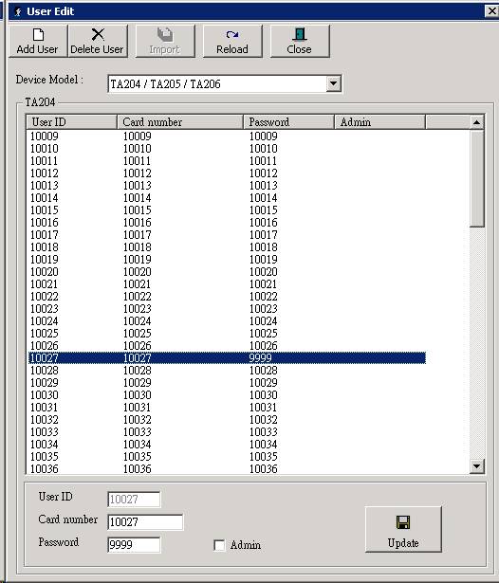The image size is (499, 583).
Task: Click the Update floppy disk icon
Action: 403,522
